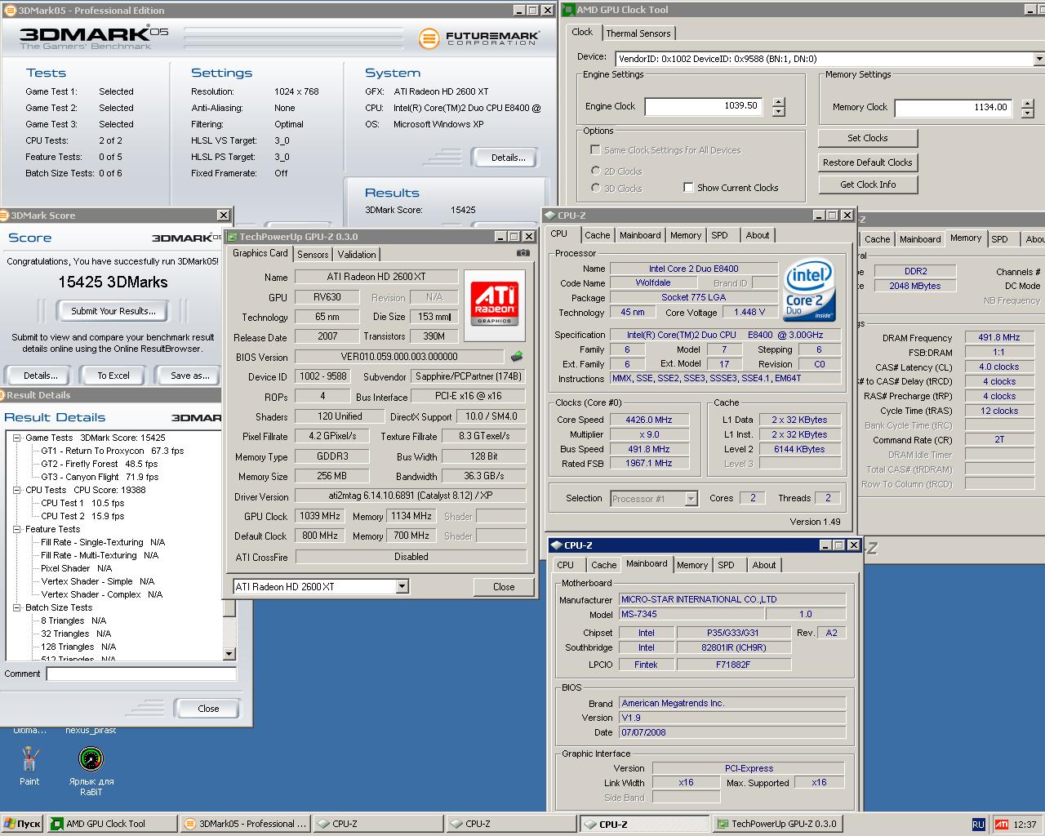Image resolution: width=1045 pixels, height=836 pixels.
Task: Click Set Clocks button
Action: point(867,138)
